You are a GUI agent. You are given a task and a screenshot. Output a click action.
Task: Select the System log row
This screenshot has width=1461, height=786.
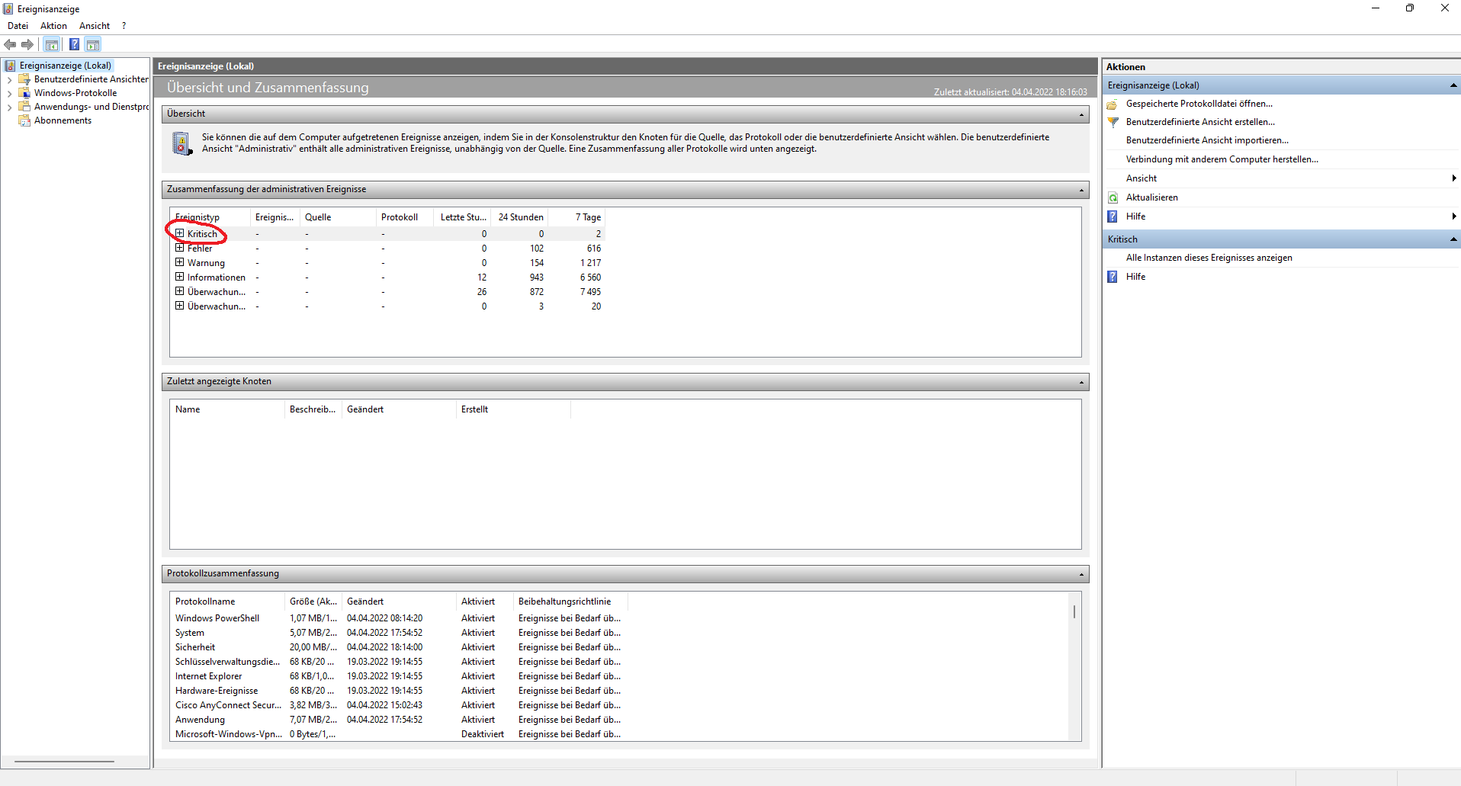point(398,633)
